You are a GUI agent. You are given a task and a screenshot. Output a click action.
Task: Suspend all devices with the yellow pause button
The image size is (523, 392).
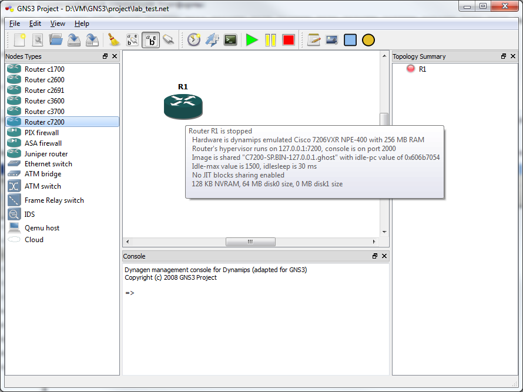point(270,40)
